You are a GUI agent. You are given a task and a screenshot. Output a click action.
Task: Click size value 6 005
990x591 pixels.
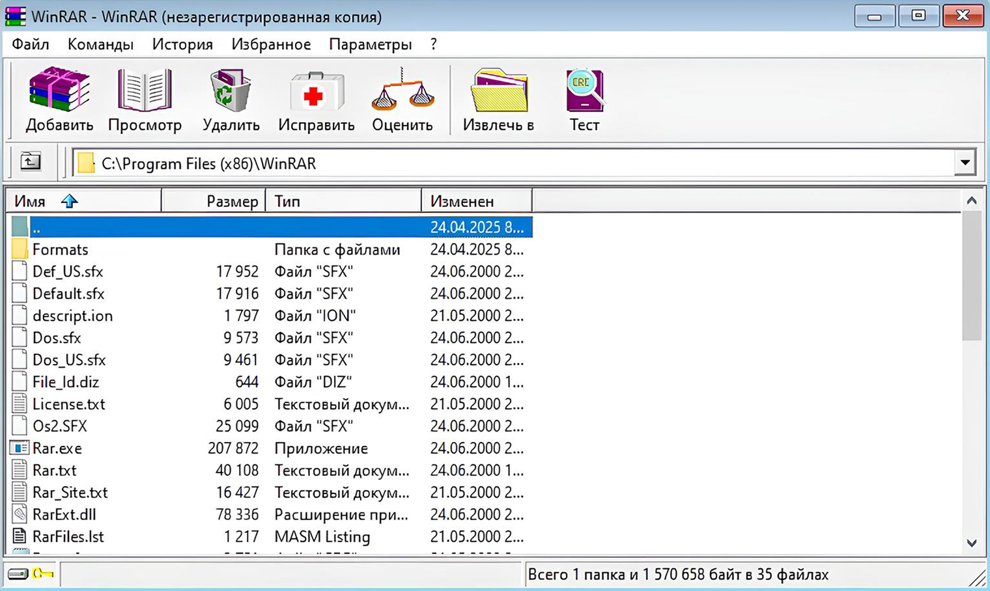coord(241,404)
